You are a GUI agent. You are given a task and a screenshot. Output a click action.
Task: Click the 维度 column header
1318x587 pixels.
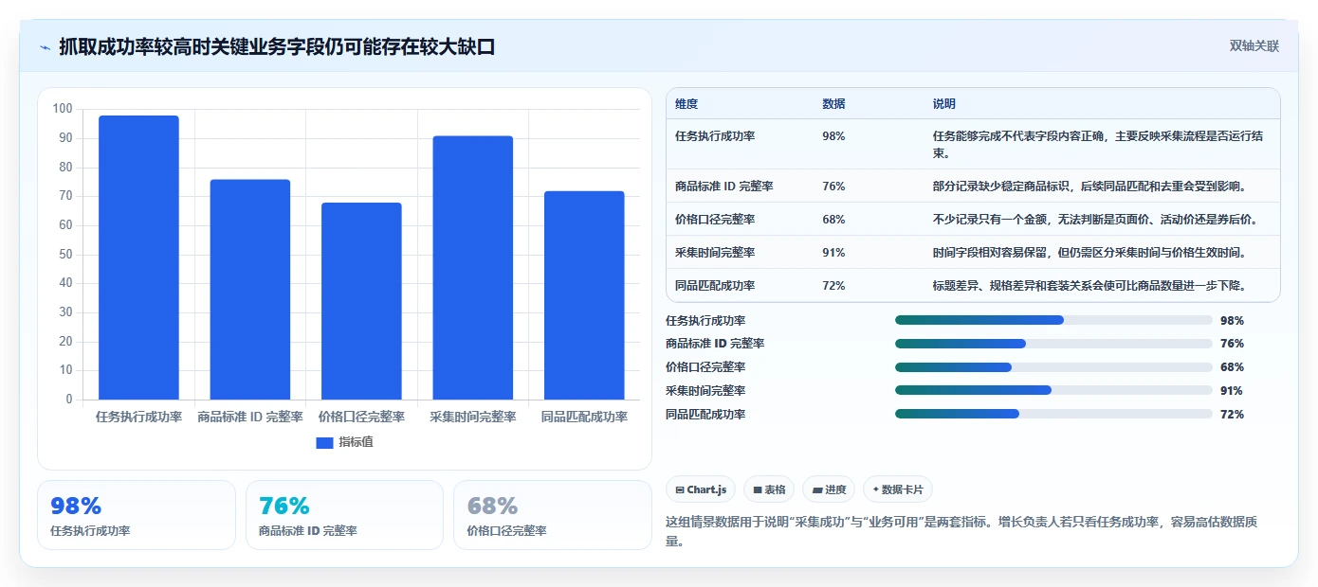pos(686,104)
